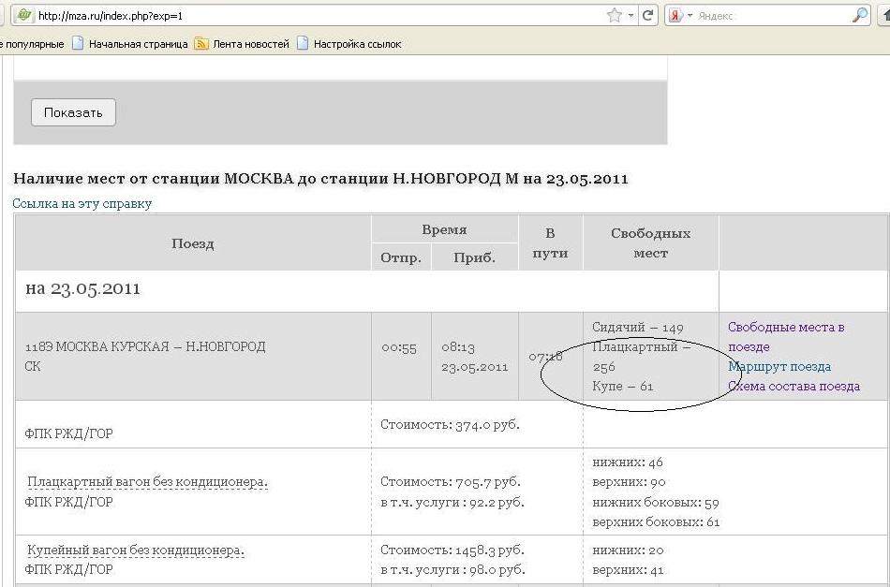This screenshot has height=587, width=890.
Task: Open the Ссылка на эту справку link
Action: (82, 203)
